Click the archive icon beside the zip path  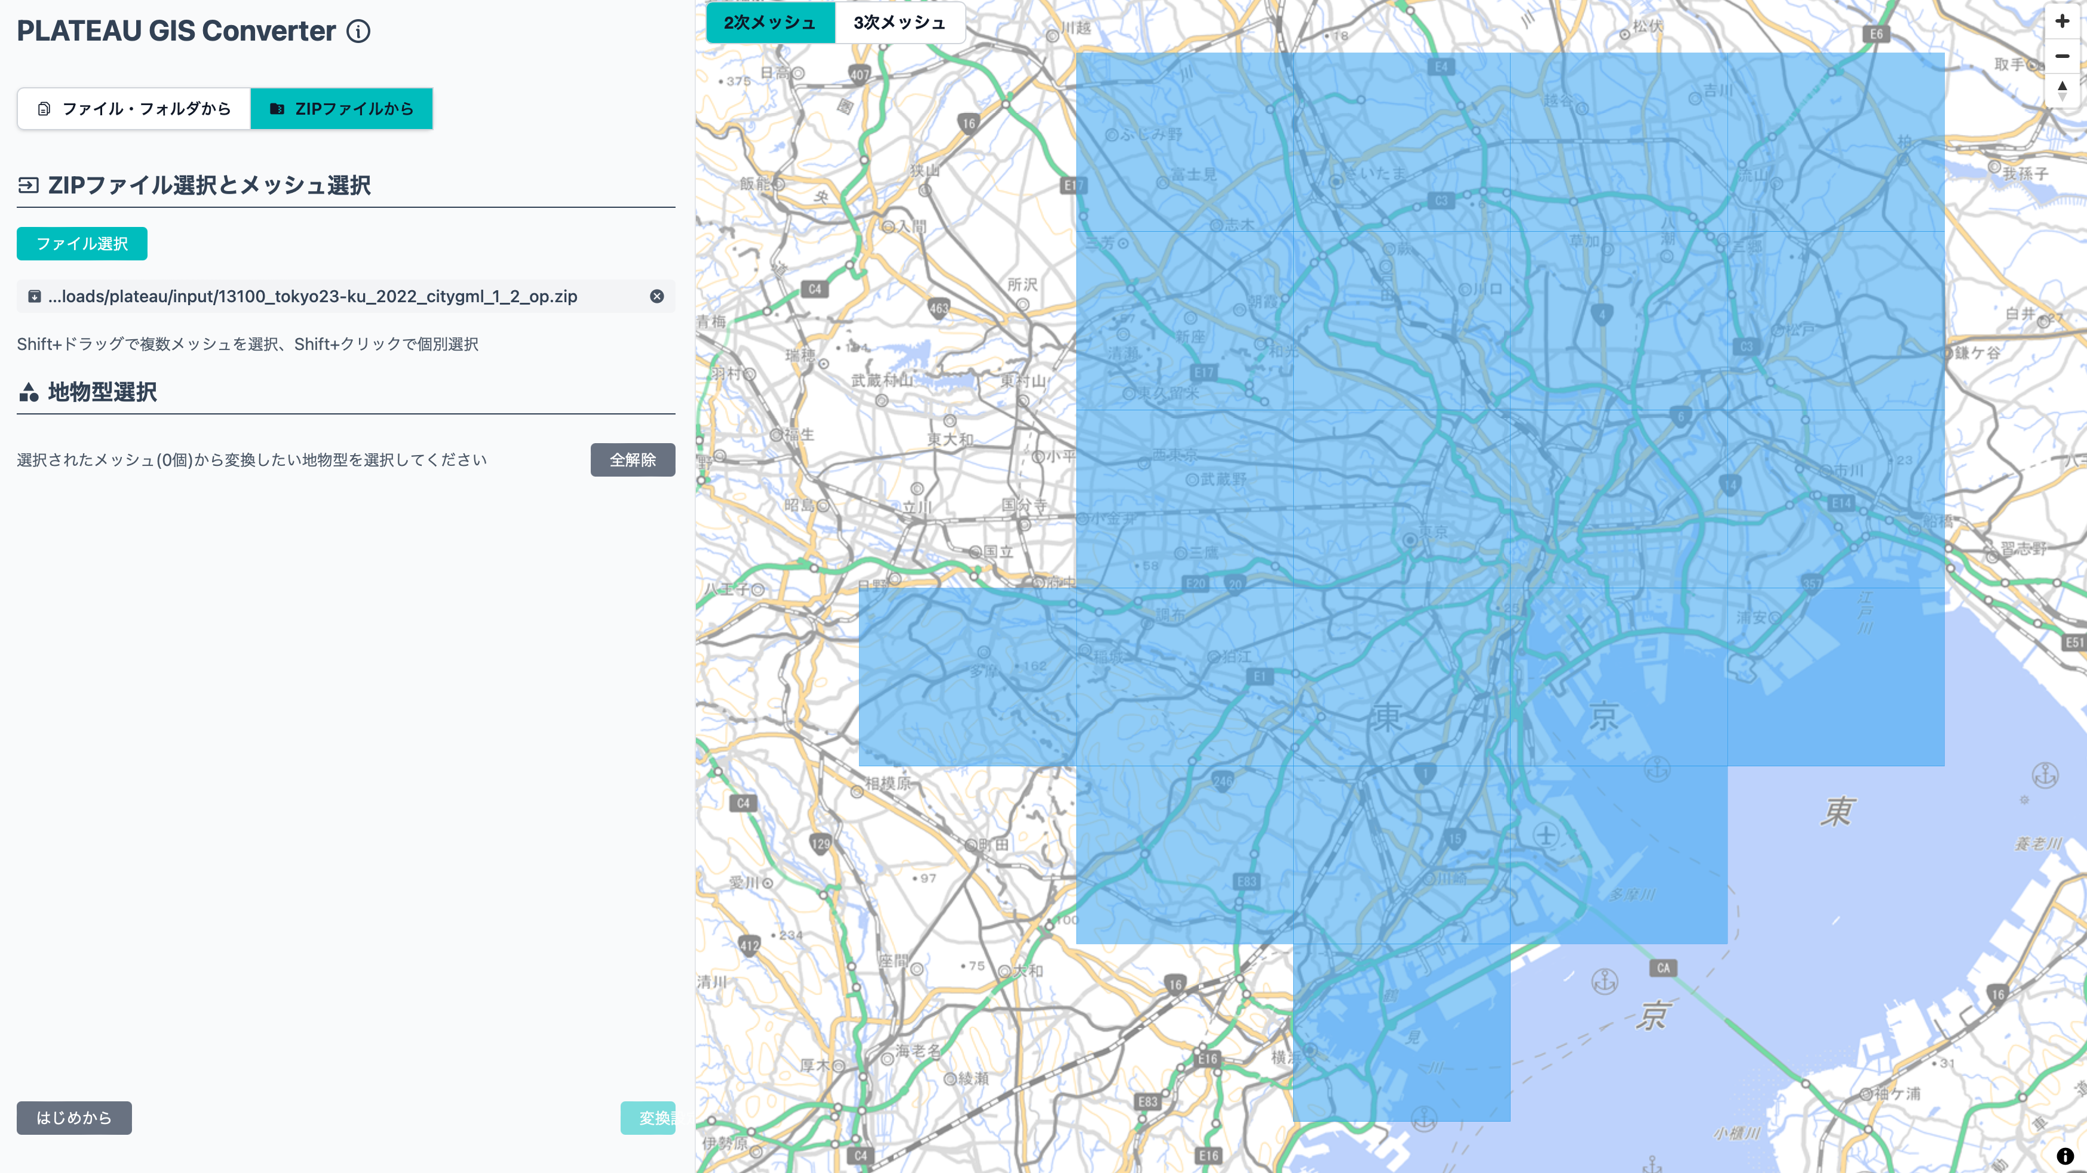tap(34, 296)
